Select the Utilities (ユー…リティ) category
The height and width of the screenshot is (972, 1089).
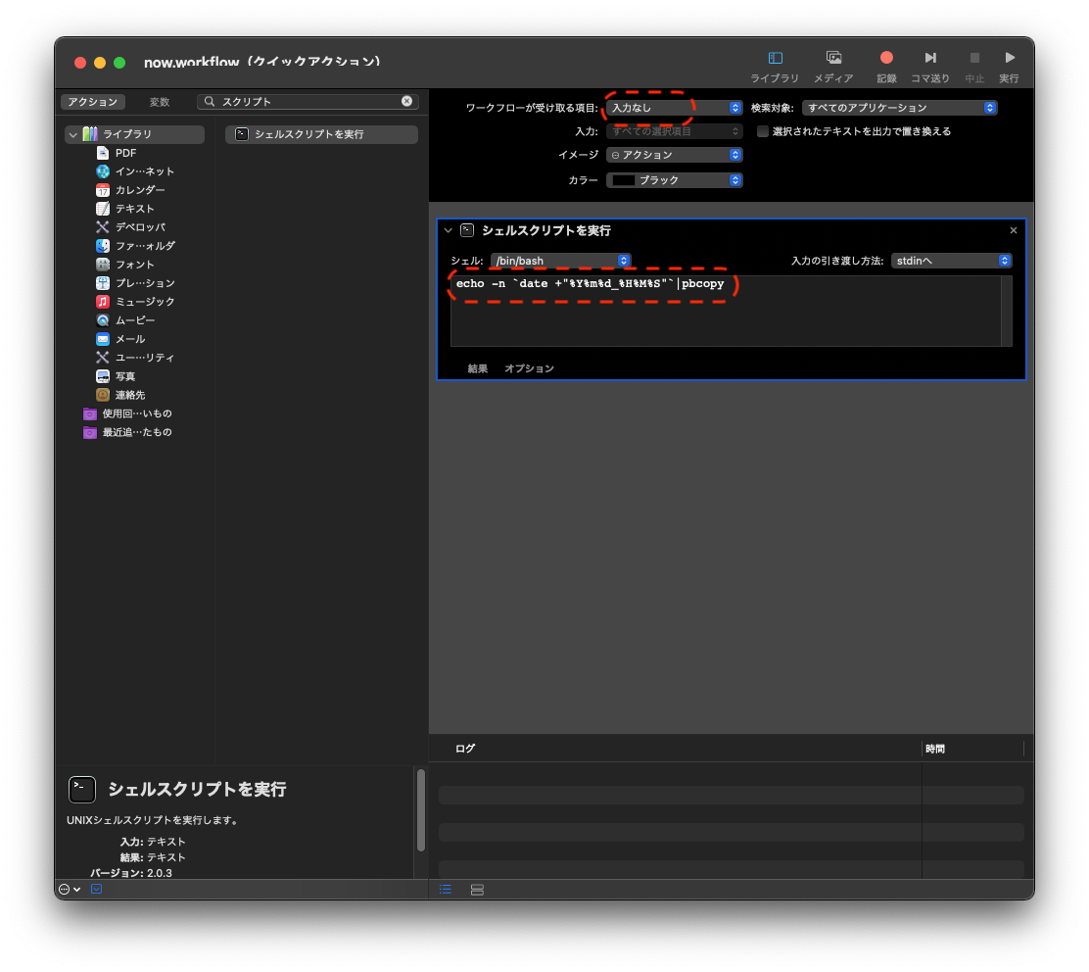(x=135, y=358)
